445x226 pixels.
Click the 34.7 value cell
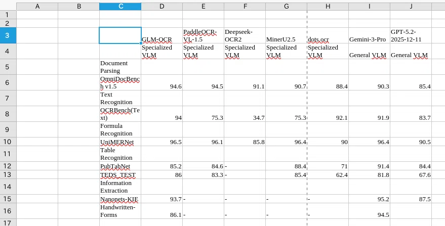click(245, 114)
